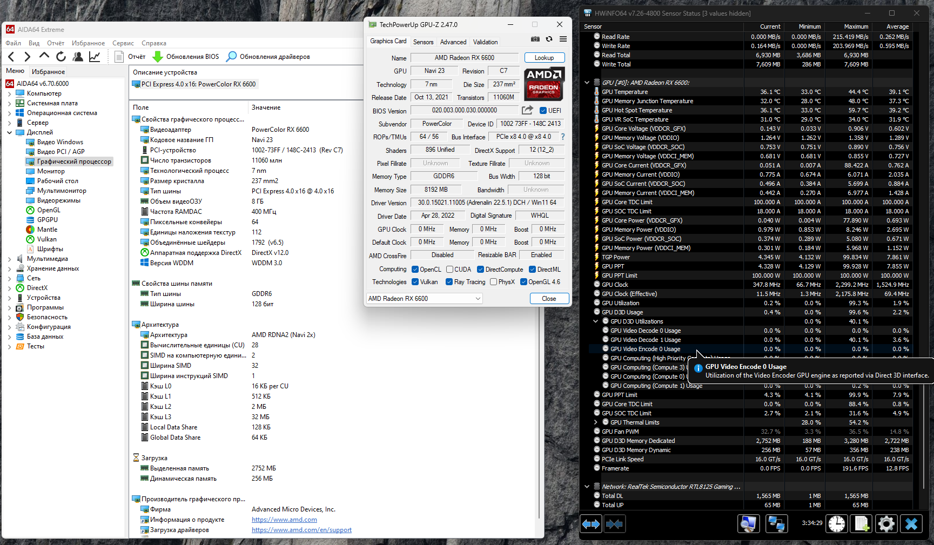Click the Driver Version field in GPU-Z
934x545 pixels.
coord(487,203)
